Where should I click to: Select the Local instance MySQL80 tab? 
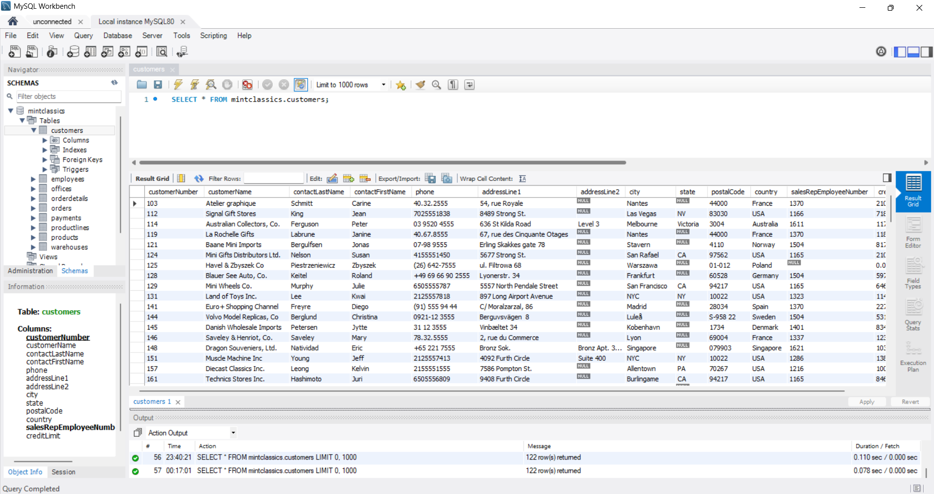coord(136,21)
